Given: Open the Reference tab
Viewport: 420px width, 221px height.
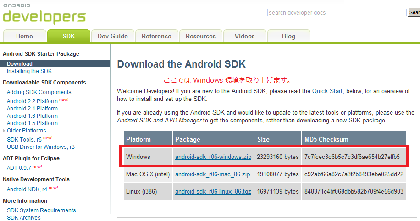Looking at the screenshot, I should (x=156, y=36).
